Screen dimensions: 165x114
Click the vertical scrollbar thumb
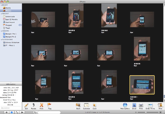(x=164, y=96)
